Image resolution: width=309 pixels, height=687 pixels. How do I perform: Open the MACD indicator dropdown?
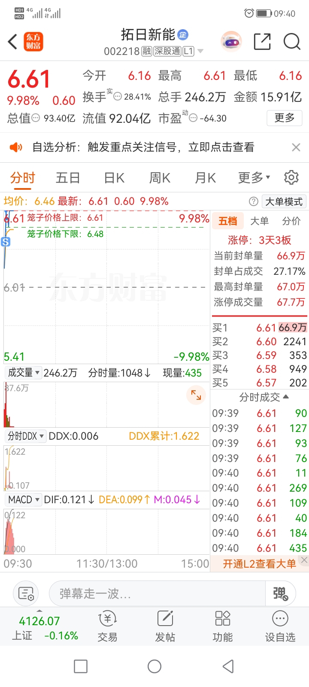click(x=24, y=500)
